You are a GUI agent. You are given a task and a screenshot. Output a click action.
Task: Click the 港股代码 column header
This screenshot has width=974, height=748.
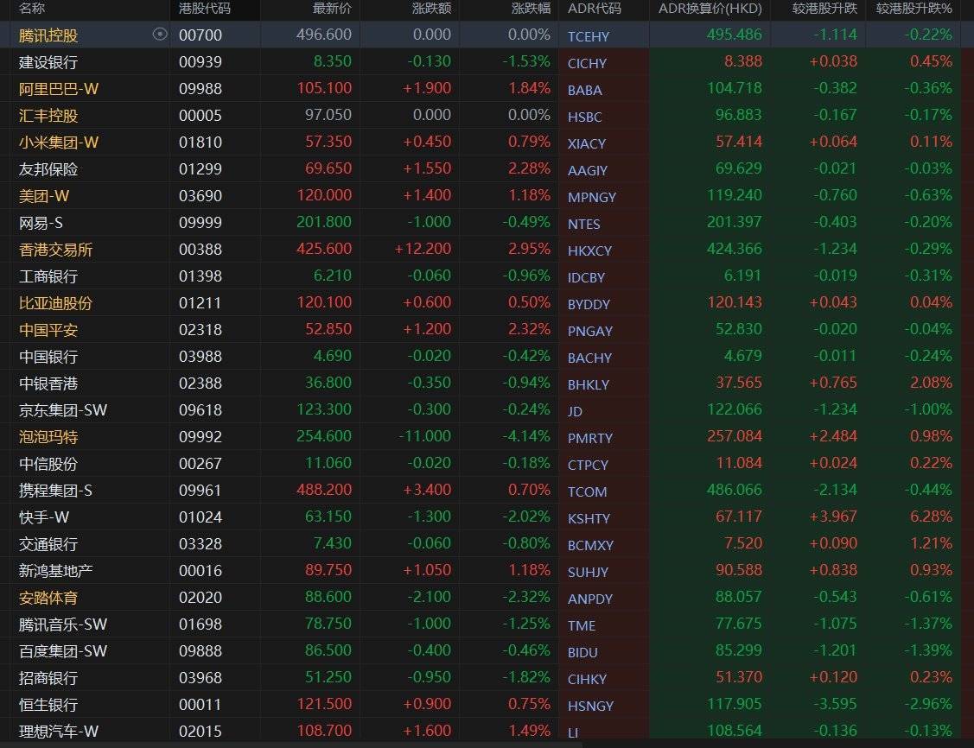pos(204,9)
